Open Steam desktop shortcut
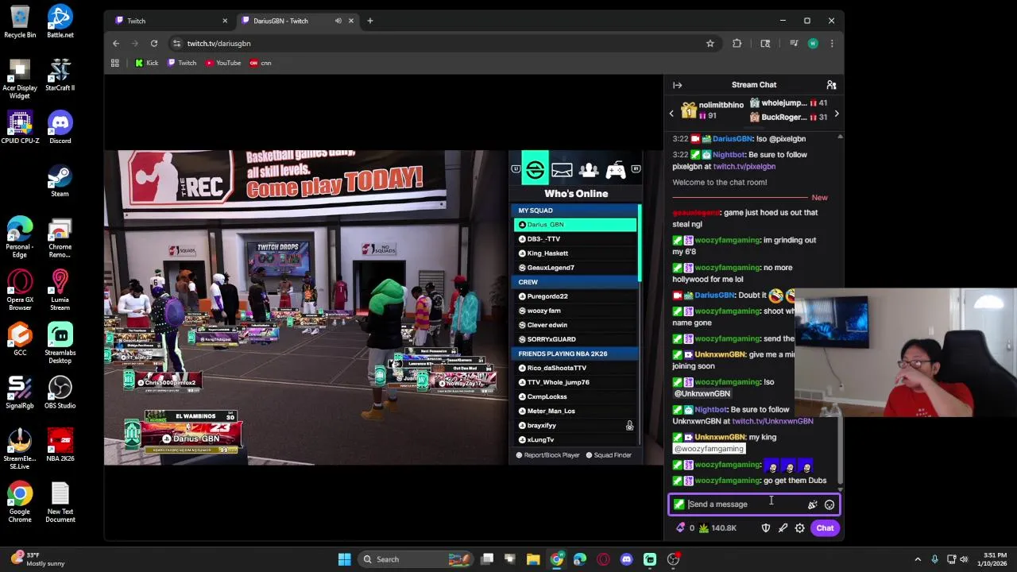 coord(60,180)
